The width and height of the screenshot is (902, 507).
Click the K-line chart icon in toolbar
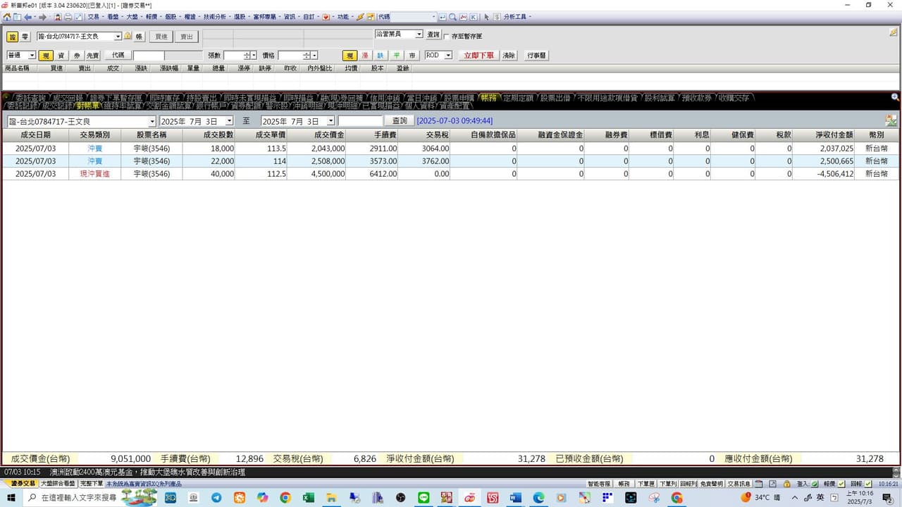pos(473,17)
